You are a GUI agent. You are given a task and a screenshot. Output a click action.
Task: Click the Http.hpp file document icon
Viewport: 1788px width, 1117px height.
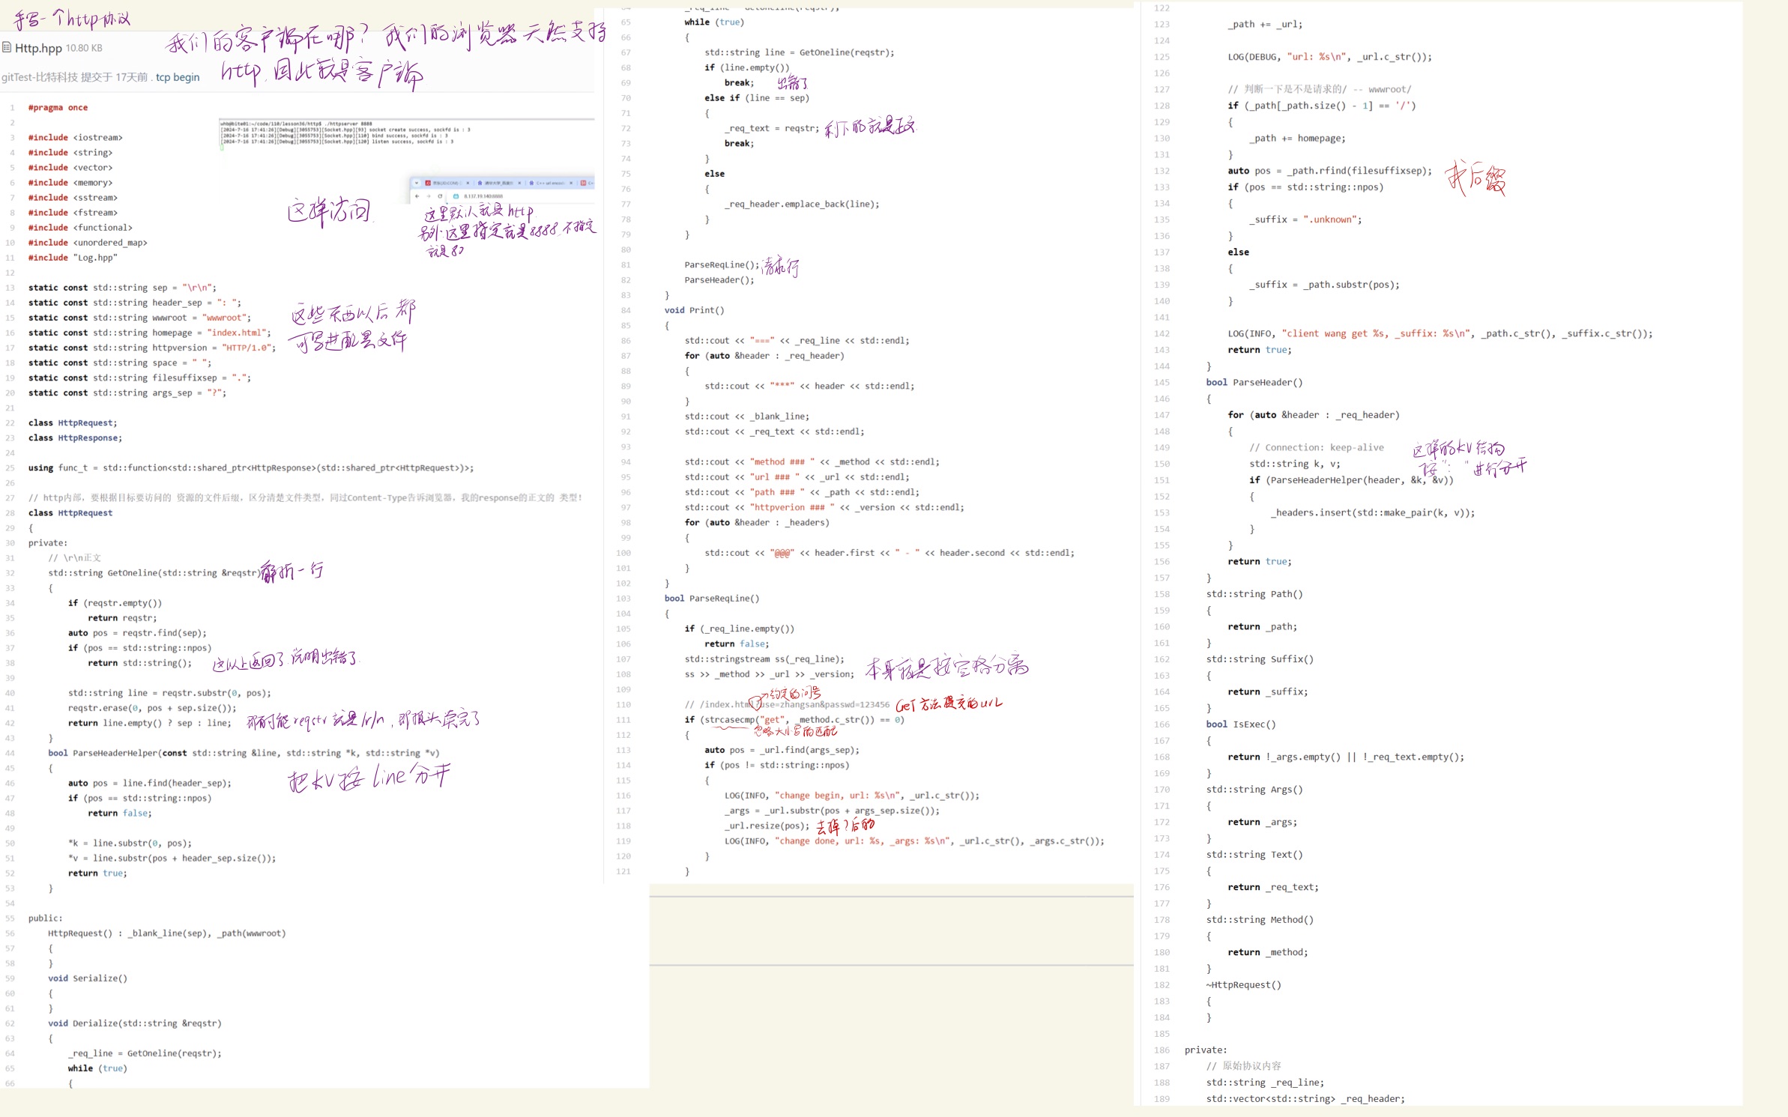(x=7, y=47)
